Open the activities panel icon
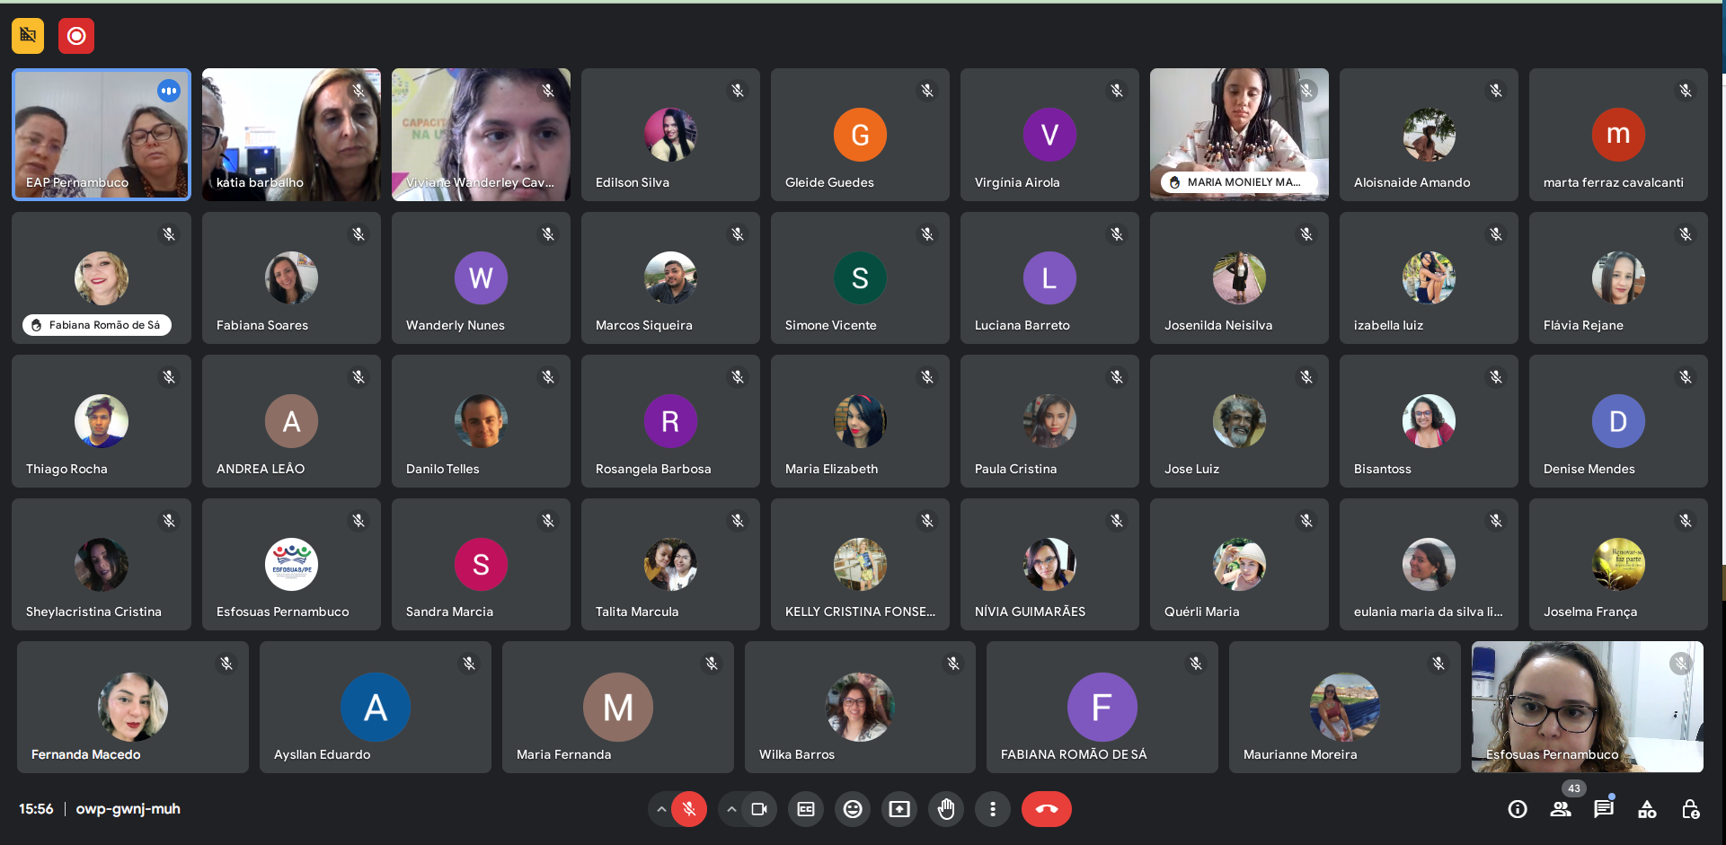Viewport: 1726px width, 845px height. (1647, 809)
